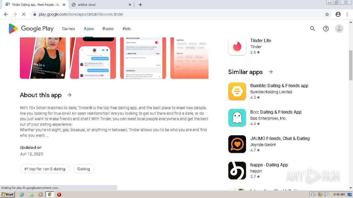Click the Chrome taskbar icon
353x198 pixels.
click(50, 194)
